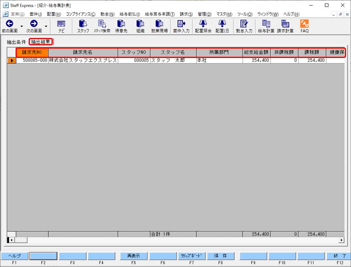Click the ヘルプ F1 button
The height and width of the screenshot is (267, 351).
(15, 256)
